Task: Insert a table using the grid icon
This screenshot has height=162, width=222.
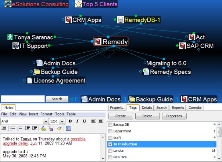Action: (x=68, y=128)
